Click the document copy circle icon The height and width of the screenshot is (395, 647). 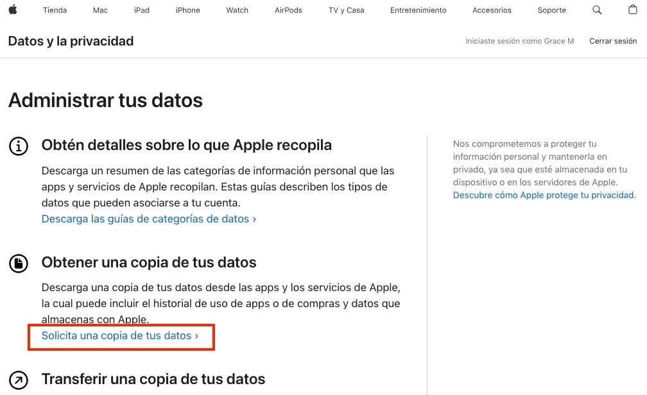tap(19, 264)
